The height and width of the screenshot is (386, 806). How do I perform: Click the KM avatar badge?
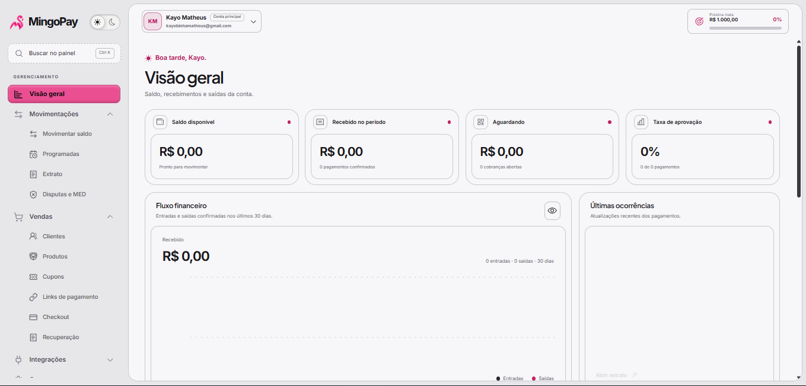click(x=152, y=21)
